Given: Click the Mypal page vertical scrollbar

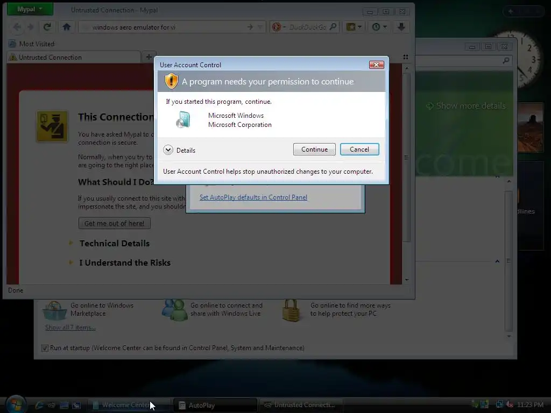Looking at the screenshot, I should click(x=407, y=156).
